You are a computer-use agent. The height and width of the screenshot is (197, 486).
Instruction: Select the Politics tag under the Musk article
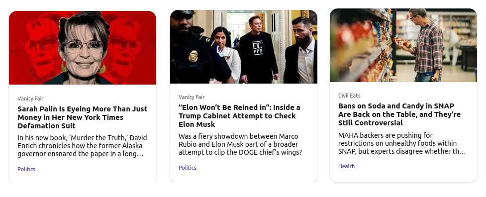(x=188, y=168)
